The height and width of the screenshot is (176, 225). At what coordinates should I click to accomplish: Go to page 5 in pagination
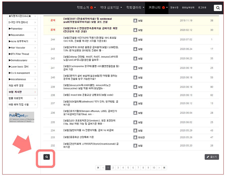pyautogui.click(x=128, y=168)
